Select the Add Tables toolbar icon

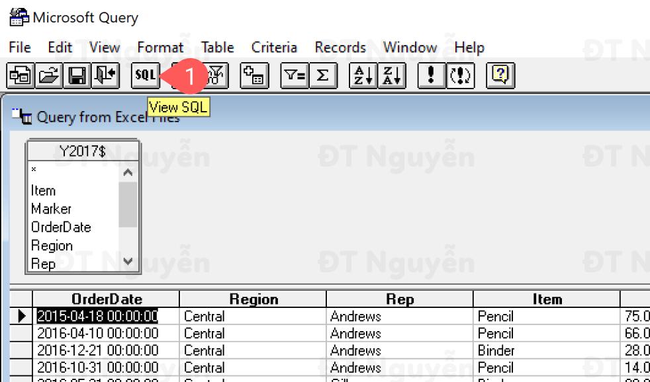pyautogui.click(x=254, y=75)
